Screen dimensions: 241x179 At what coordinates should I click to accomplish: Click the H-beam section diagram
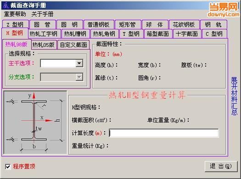[35, 122]
